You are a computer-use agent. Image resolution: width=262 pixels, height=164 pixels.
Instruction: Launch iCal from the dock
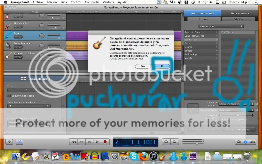(x=55, y=156)
